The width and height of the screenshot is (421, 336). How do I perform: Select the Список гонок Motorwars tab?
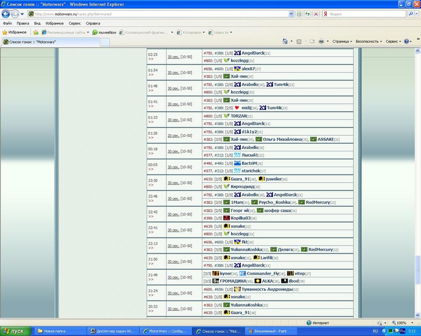51,42
